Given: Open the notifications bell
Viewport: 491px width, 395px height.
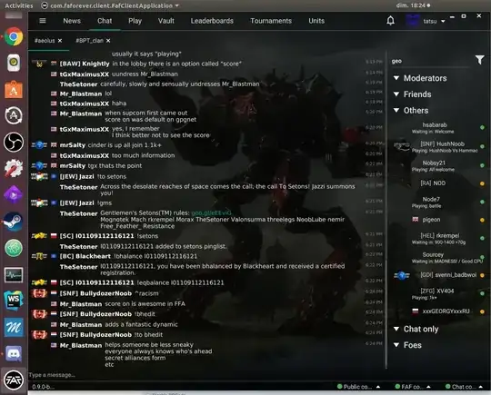Looking at the screenshot, I should (390, 21).
